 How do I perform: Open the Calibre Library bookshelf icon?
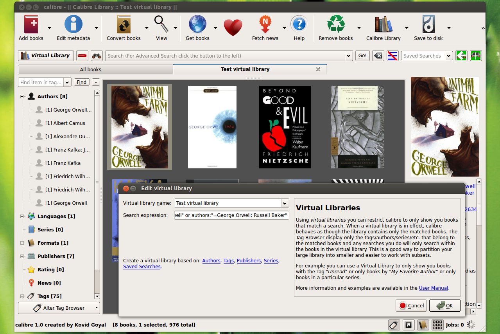384,24
